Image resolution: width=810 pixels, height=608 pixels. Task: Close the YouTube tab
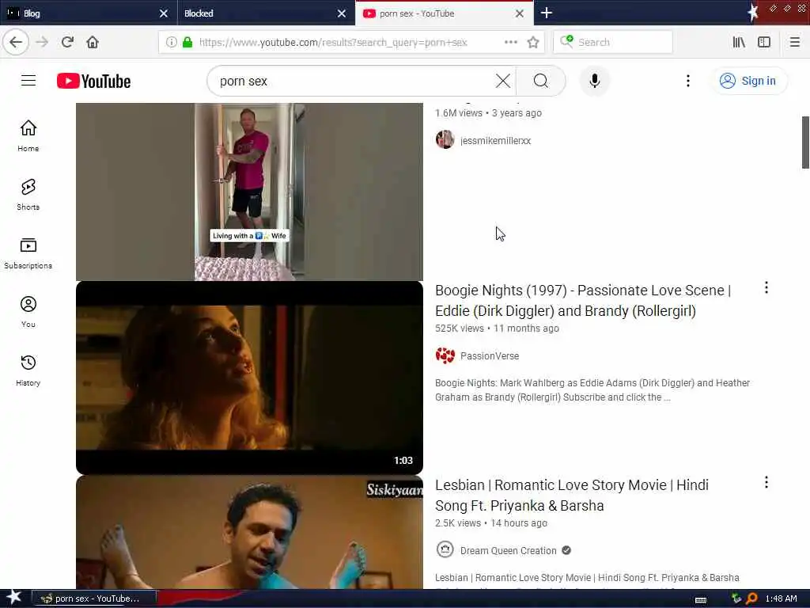coord(520,13)
